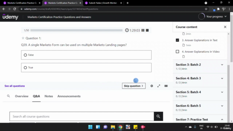Submit the course questions search button
The image size is (233, 131).
158,116
